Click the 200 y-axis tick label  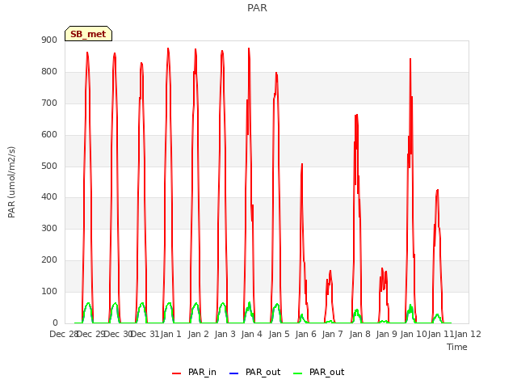pyautogui.click(x=49, y=260)
